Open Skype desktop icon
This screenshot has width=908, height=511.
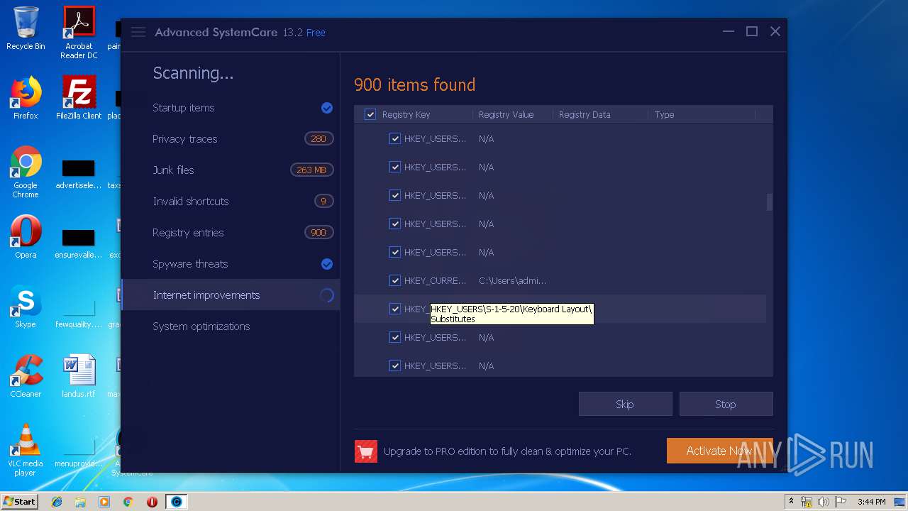coord(26,307)
